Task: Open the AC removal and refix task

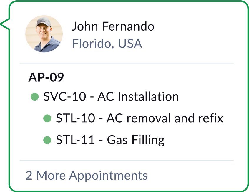Action: coord(165,118)
